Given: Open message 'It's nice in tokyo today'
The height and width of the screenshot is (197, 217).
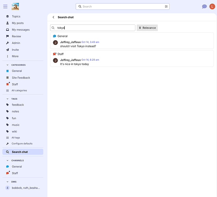Looking at the screenshot, I should pyautogui.click(x=75, y=64).
